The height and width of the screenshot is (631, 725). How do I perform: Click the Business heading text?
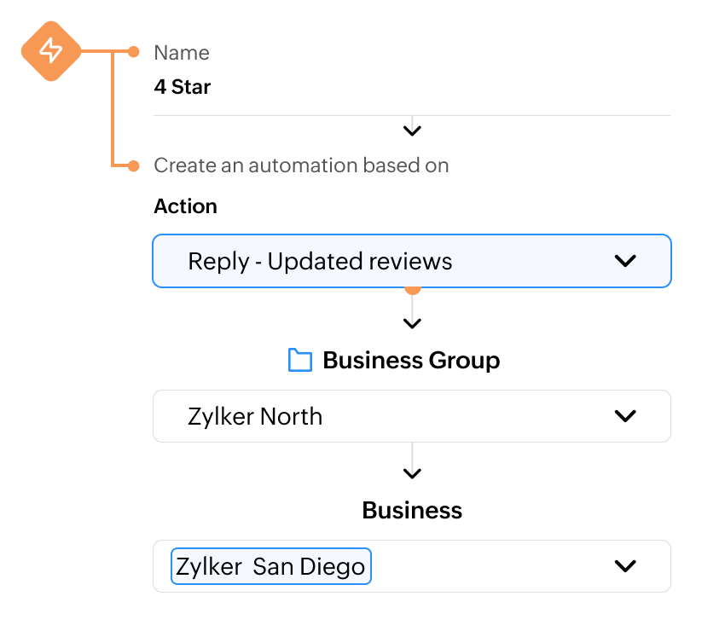click(412, 510)
